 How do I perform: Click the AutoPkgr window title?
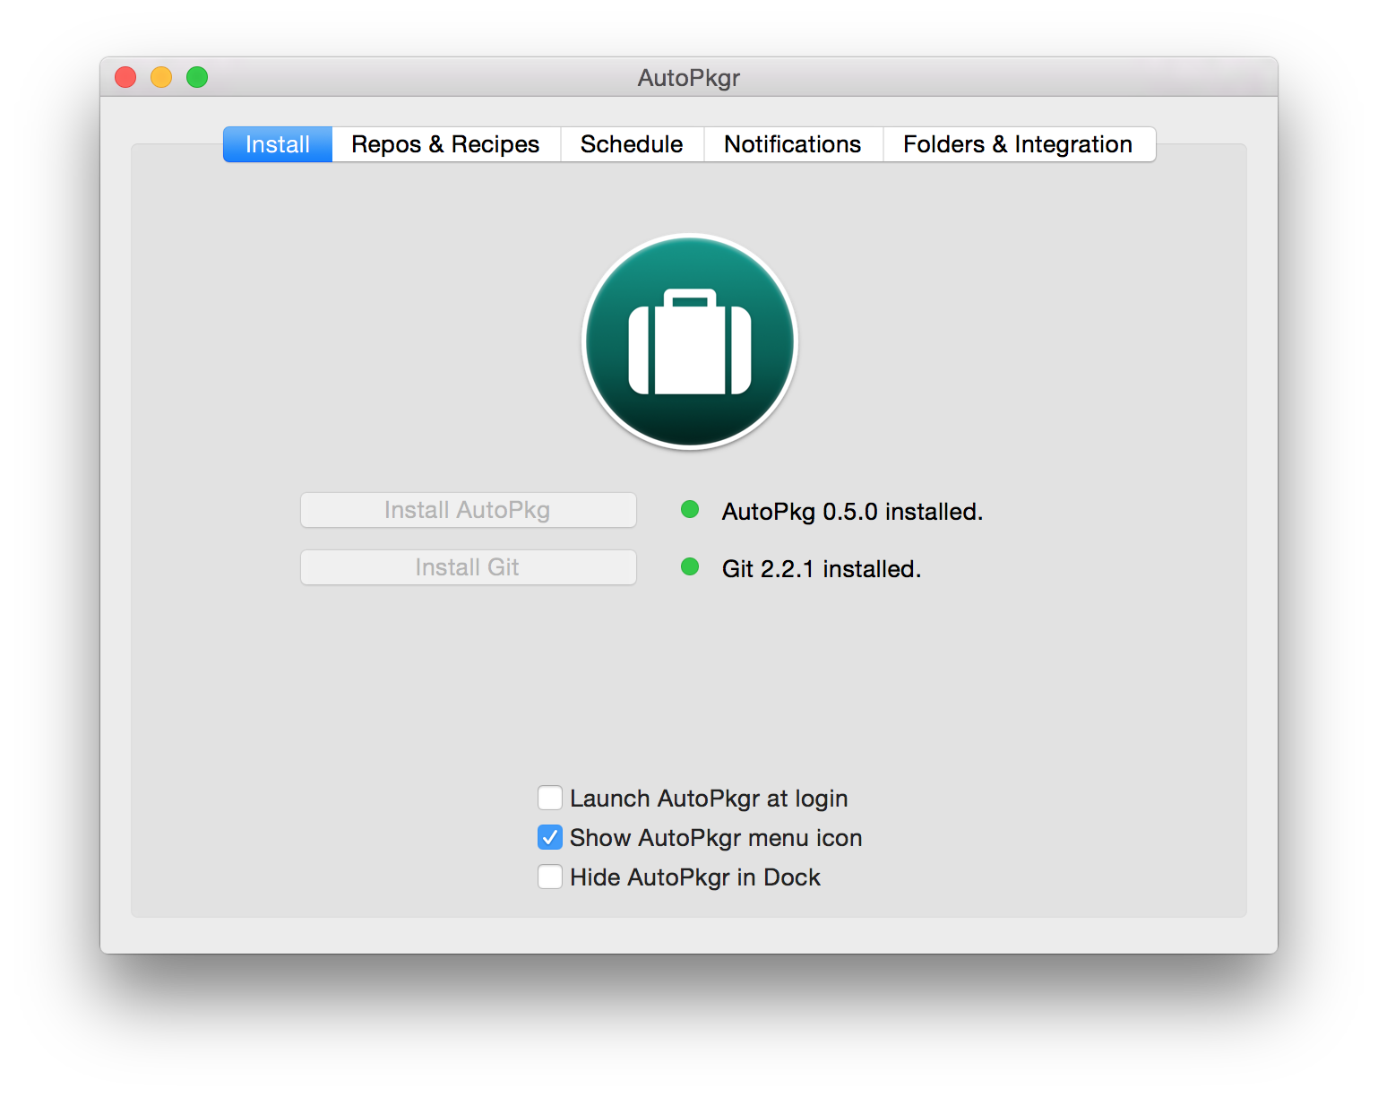tap(689, 78)
